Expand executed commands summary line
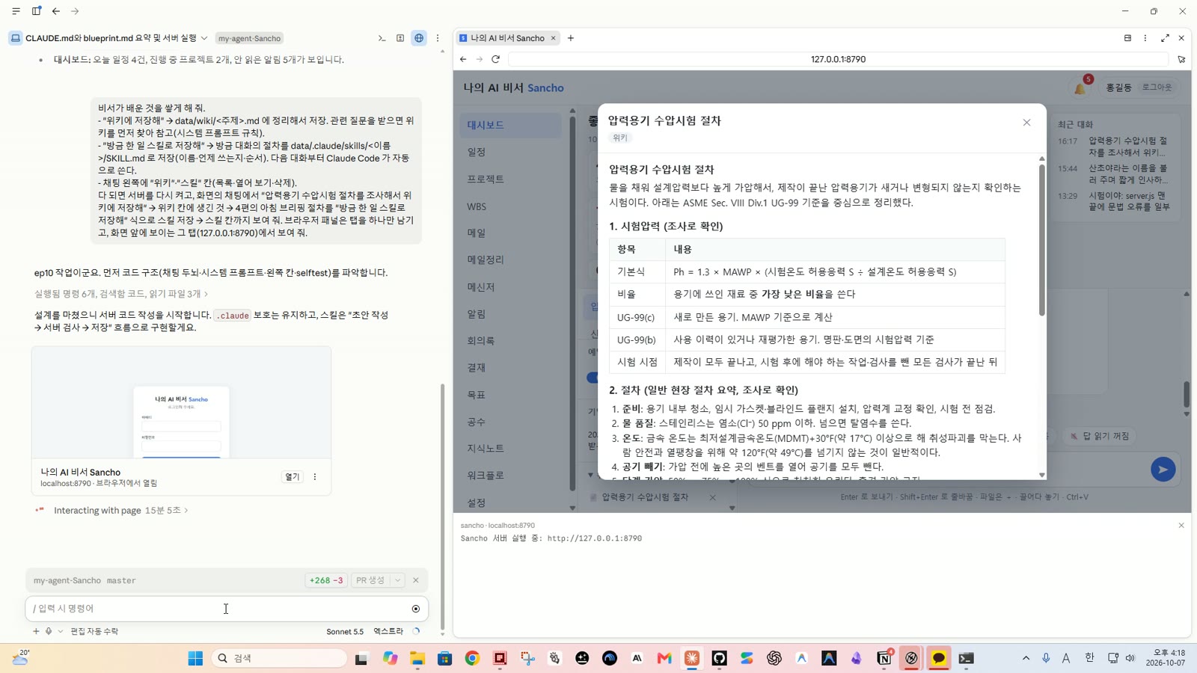 pos(121,294)
